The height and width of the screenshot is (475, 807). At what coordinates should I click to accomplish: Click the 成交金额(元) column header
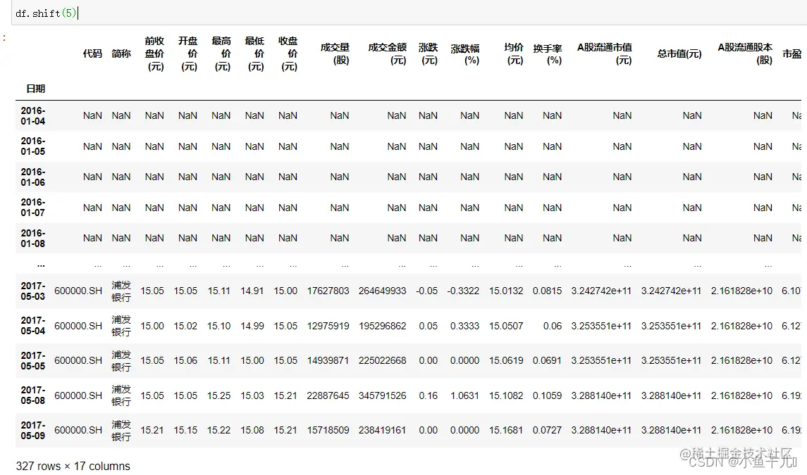click(388, 53)
